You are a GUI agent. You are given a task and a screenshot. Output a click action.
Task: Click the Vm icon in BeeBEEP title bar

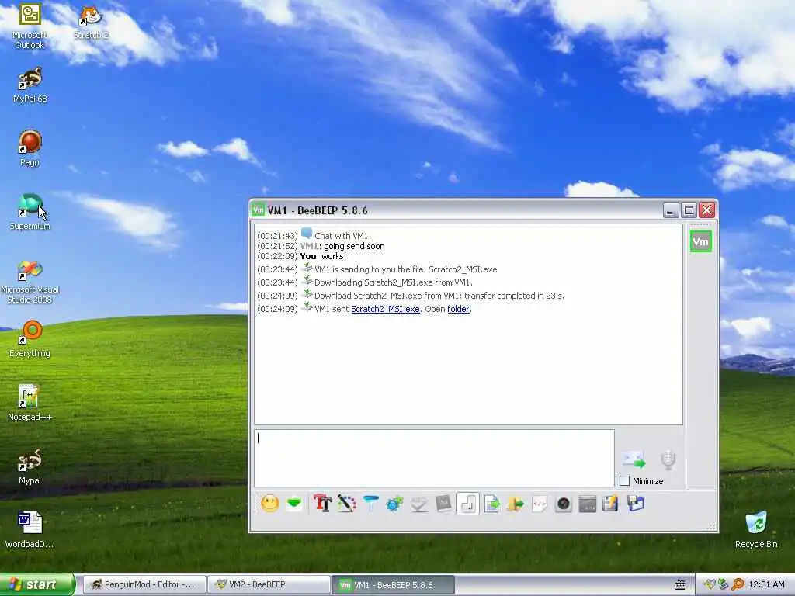coord(259,210)
